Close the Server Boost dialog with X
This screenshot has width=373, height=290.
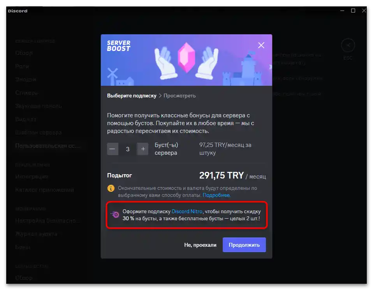[261, 45]
